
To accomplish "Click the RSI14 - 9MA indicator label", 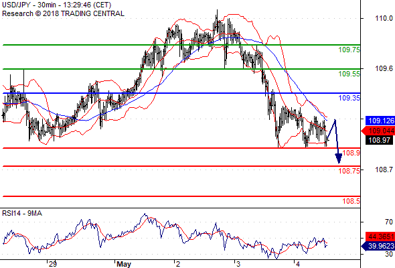I will coord(22,213).
